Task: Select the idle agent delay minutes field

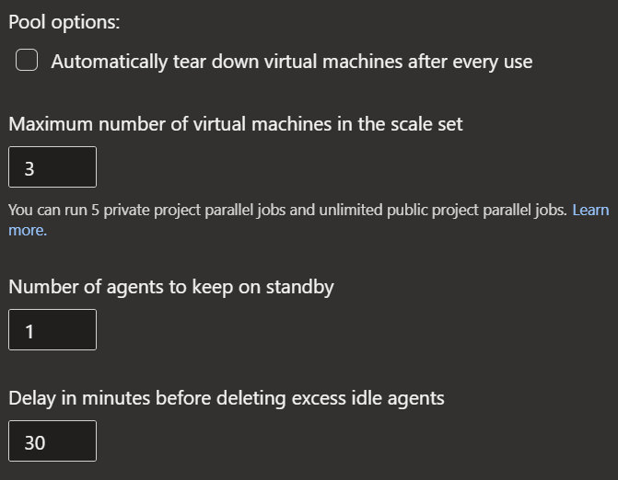Action: (52, 441)
